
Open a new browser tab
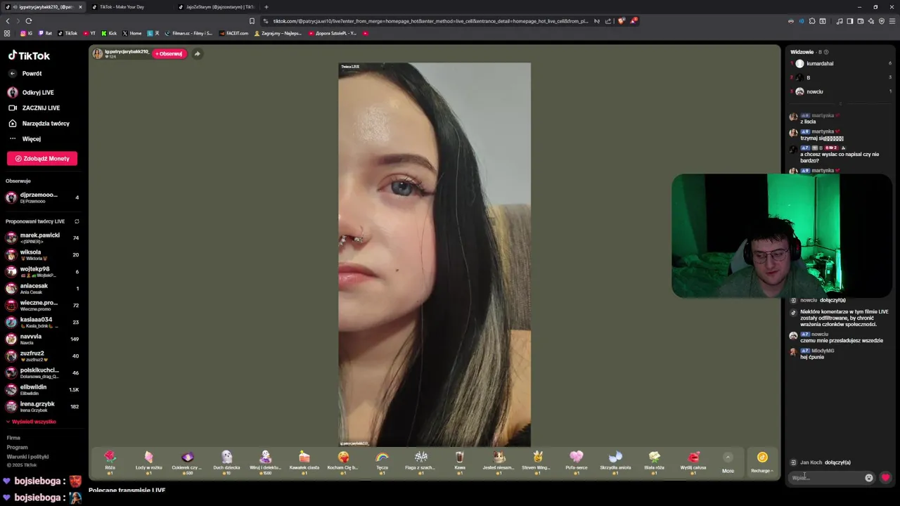coord(266,7)
